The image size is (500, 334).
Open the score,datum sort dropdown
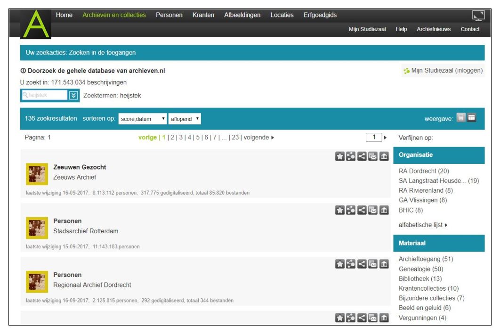coord(143,119)
